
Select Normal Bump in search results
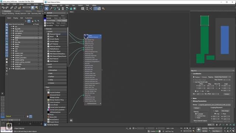pos(55,21)
